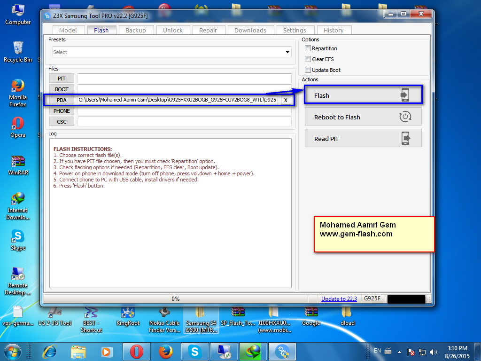
Task: Open Nokia Cable Finder desktop icon
Action: (164, 320)
